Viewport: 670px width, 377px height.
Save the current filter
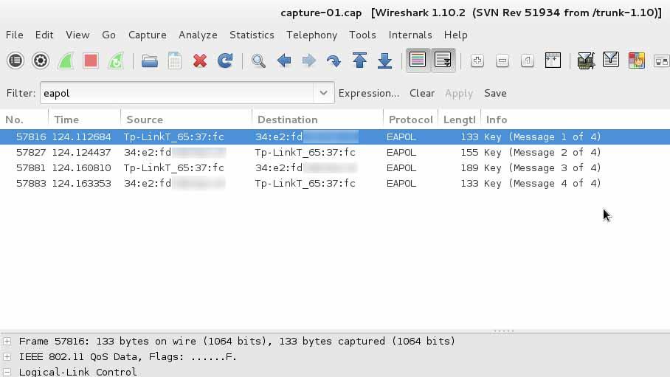coord(495,93)
